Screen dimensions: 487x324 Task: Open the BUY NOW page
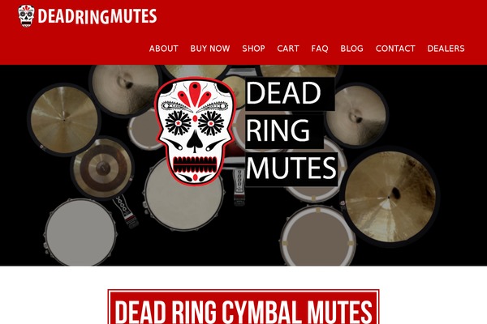210,49
